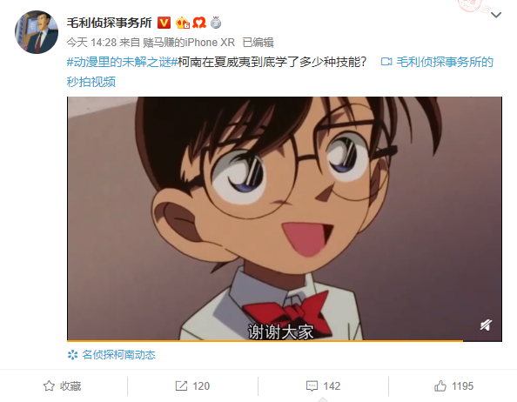Click the 今天 14:28 post timestamp
The image size is (517, 402).
point(91,43)
